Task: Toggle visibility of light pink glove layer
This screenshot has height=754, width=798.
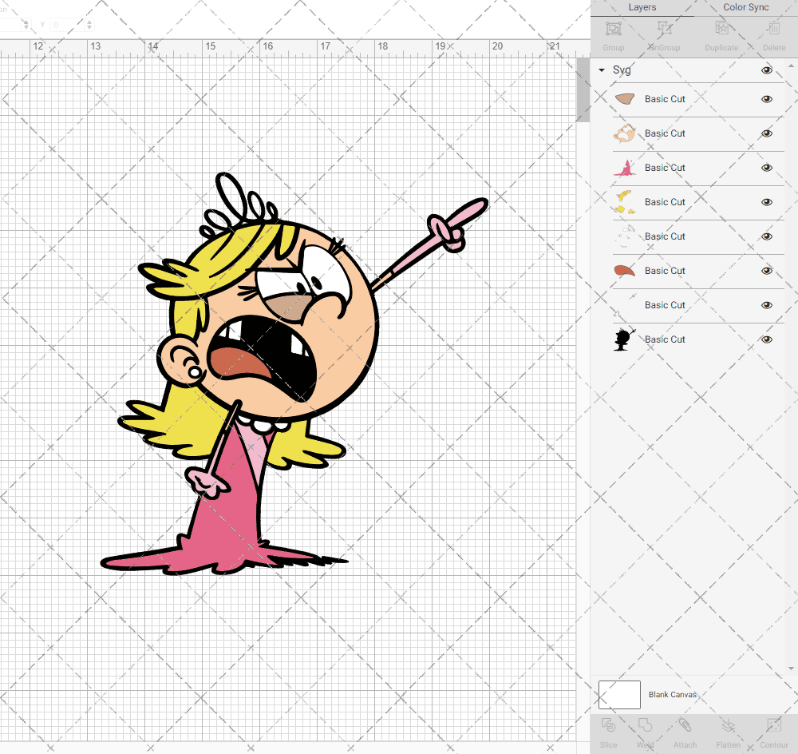Action: tap(766, 305)
